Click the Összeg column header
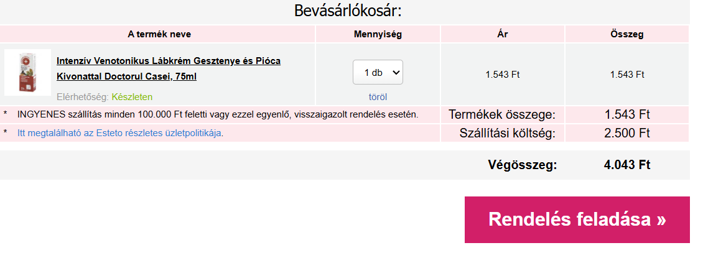703x258 pixels. (x=626, y=34)
